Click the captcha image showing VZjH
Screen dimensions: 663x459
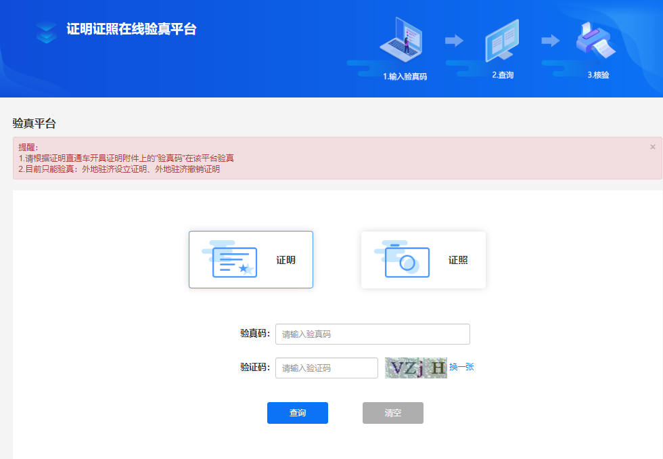[415, 368]
